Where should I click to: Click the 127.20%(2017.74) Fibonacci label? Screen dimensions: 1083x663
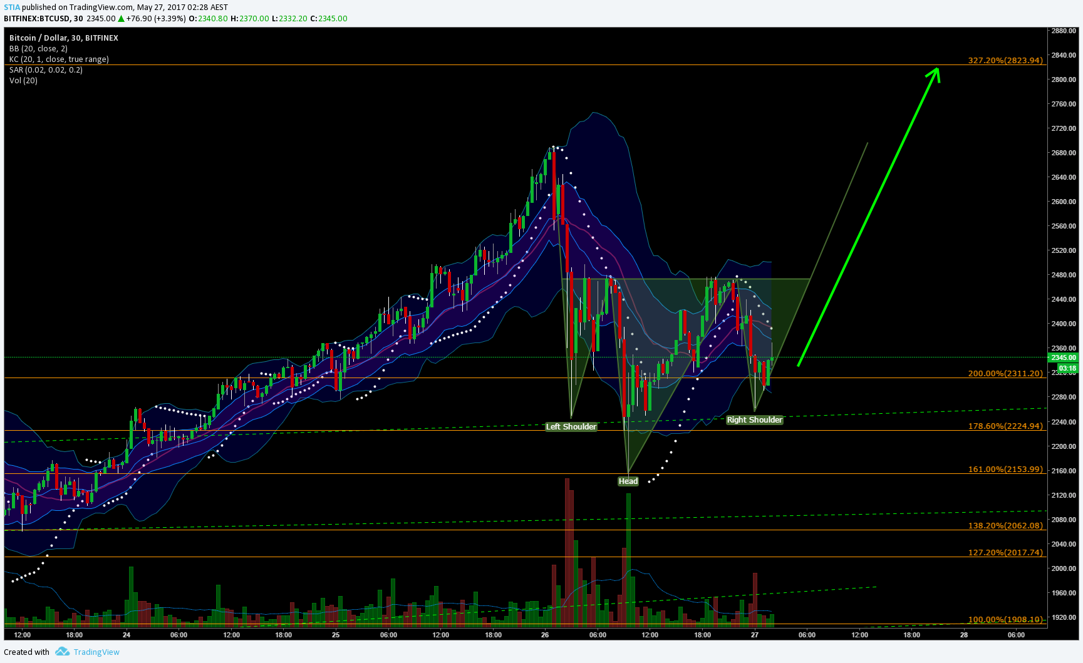[x=1005, y=553]
